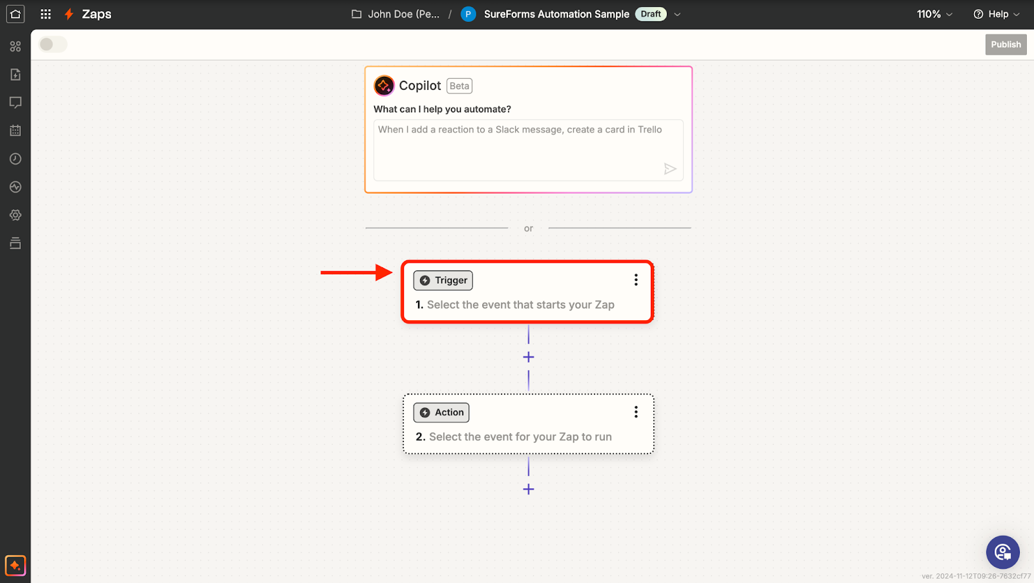Open the support chat bubble icon
1034x583 pixels.
1002,552
